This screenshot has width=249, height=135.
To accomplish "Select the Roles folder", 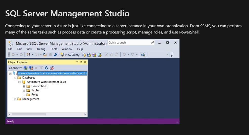I will [35, 95].
